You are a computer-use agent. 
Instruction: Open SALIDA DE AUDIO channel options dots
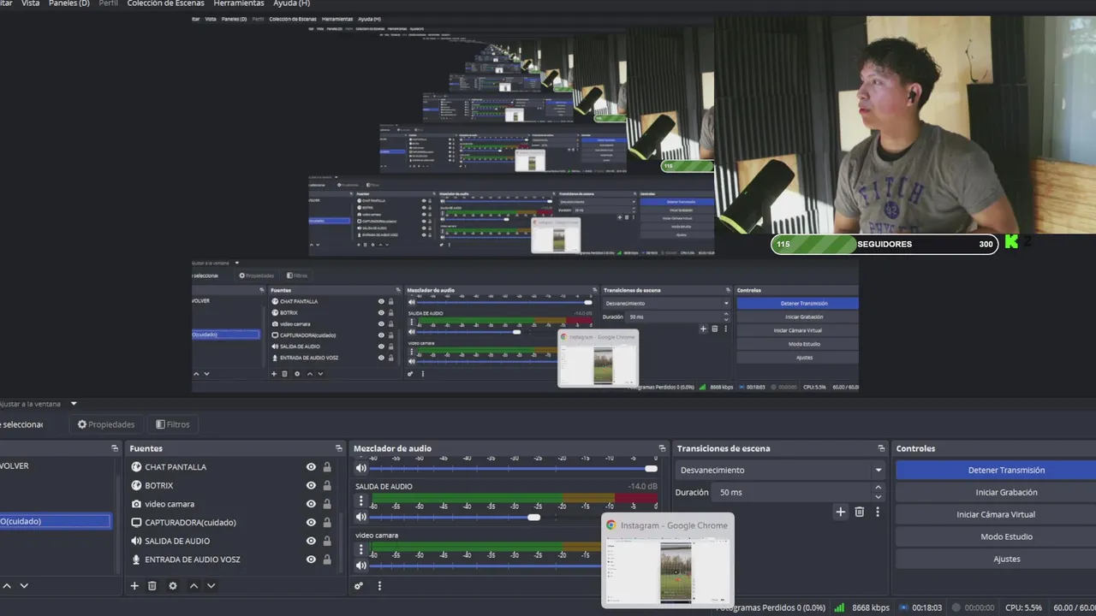click(360, 501)
